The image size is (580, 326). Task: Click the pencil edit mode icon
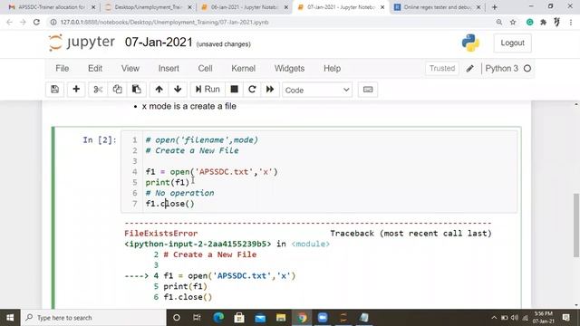tap(469, 69)
